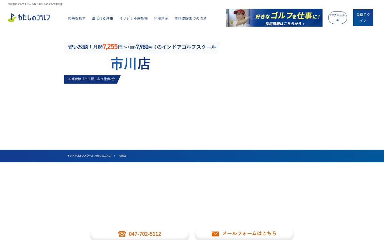Click the 047-702-5112 phone button

coord(140,234)
